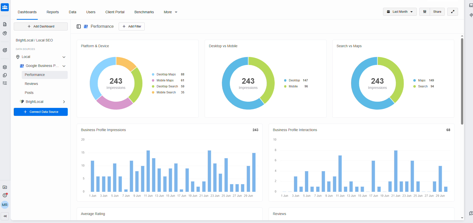473x223 pixels.
Task: Click the Mobile Maps pink legend swatch
Action: coord(153,80)
